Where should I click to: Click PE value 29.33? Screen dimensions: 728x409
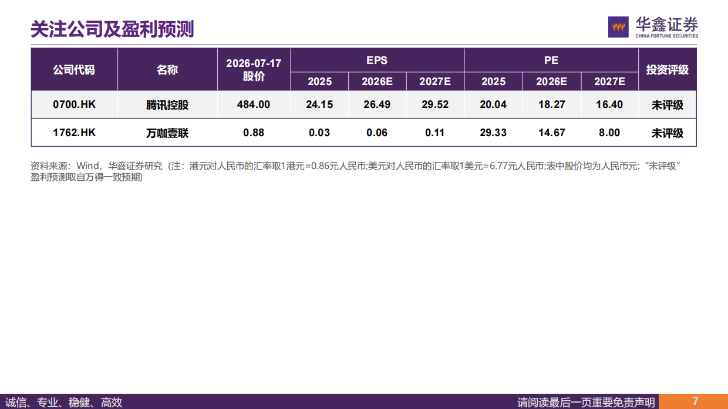493,133
